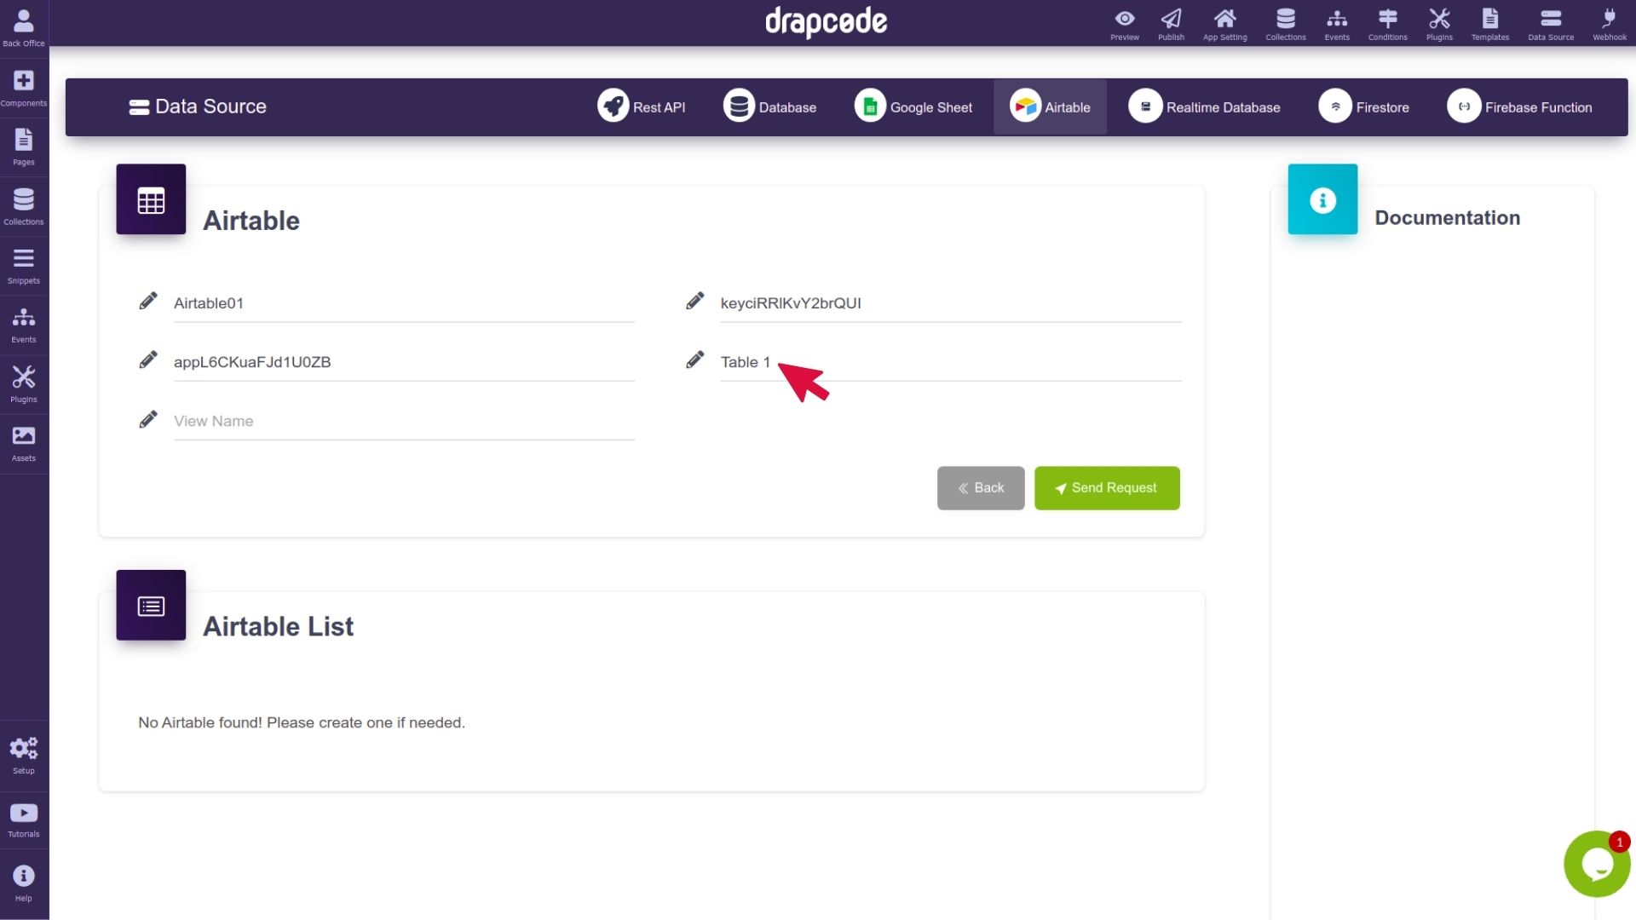Open Webhook from the top bar

pos(1610,24)
